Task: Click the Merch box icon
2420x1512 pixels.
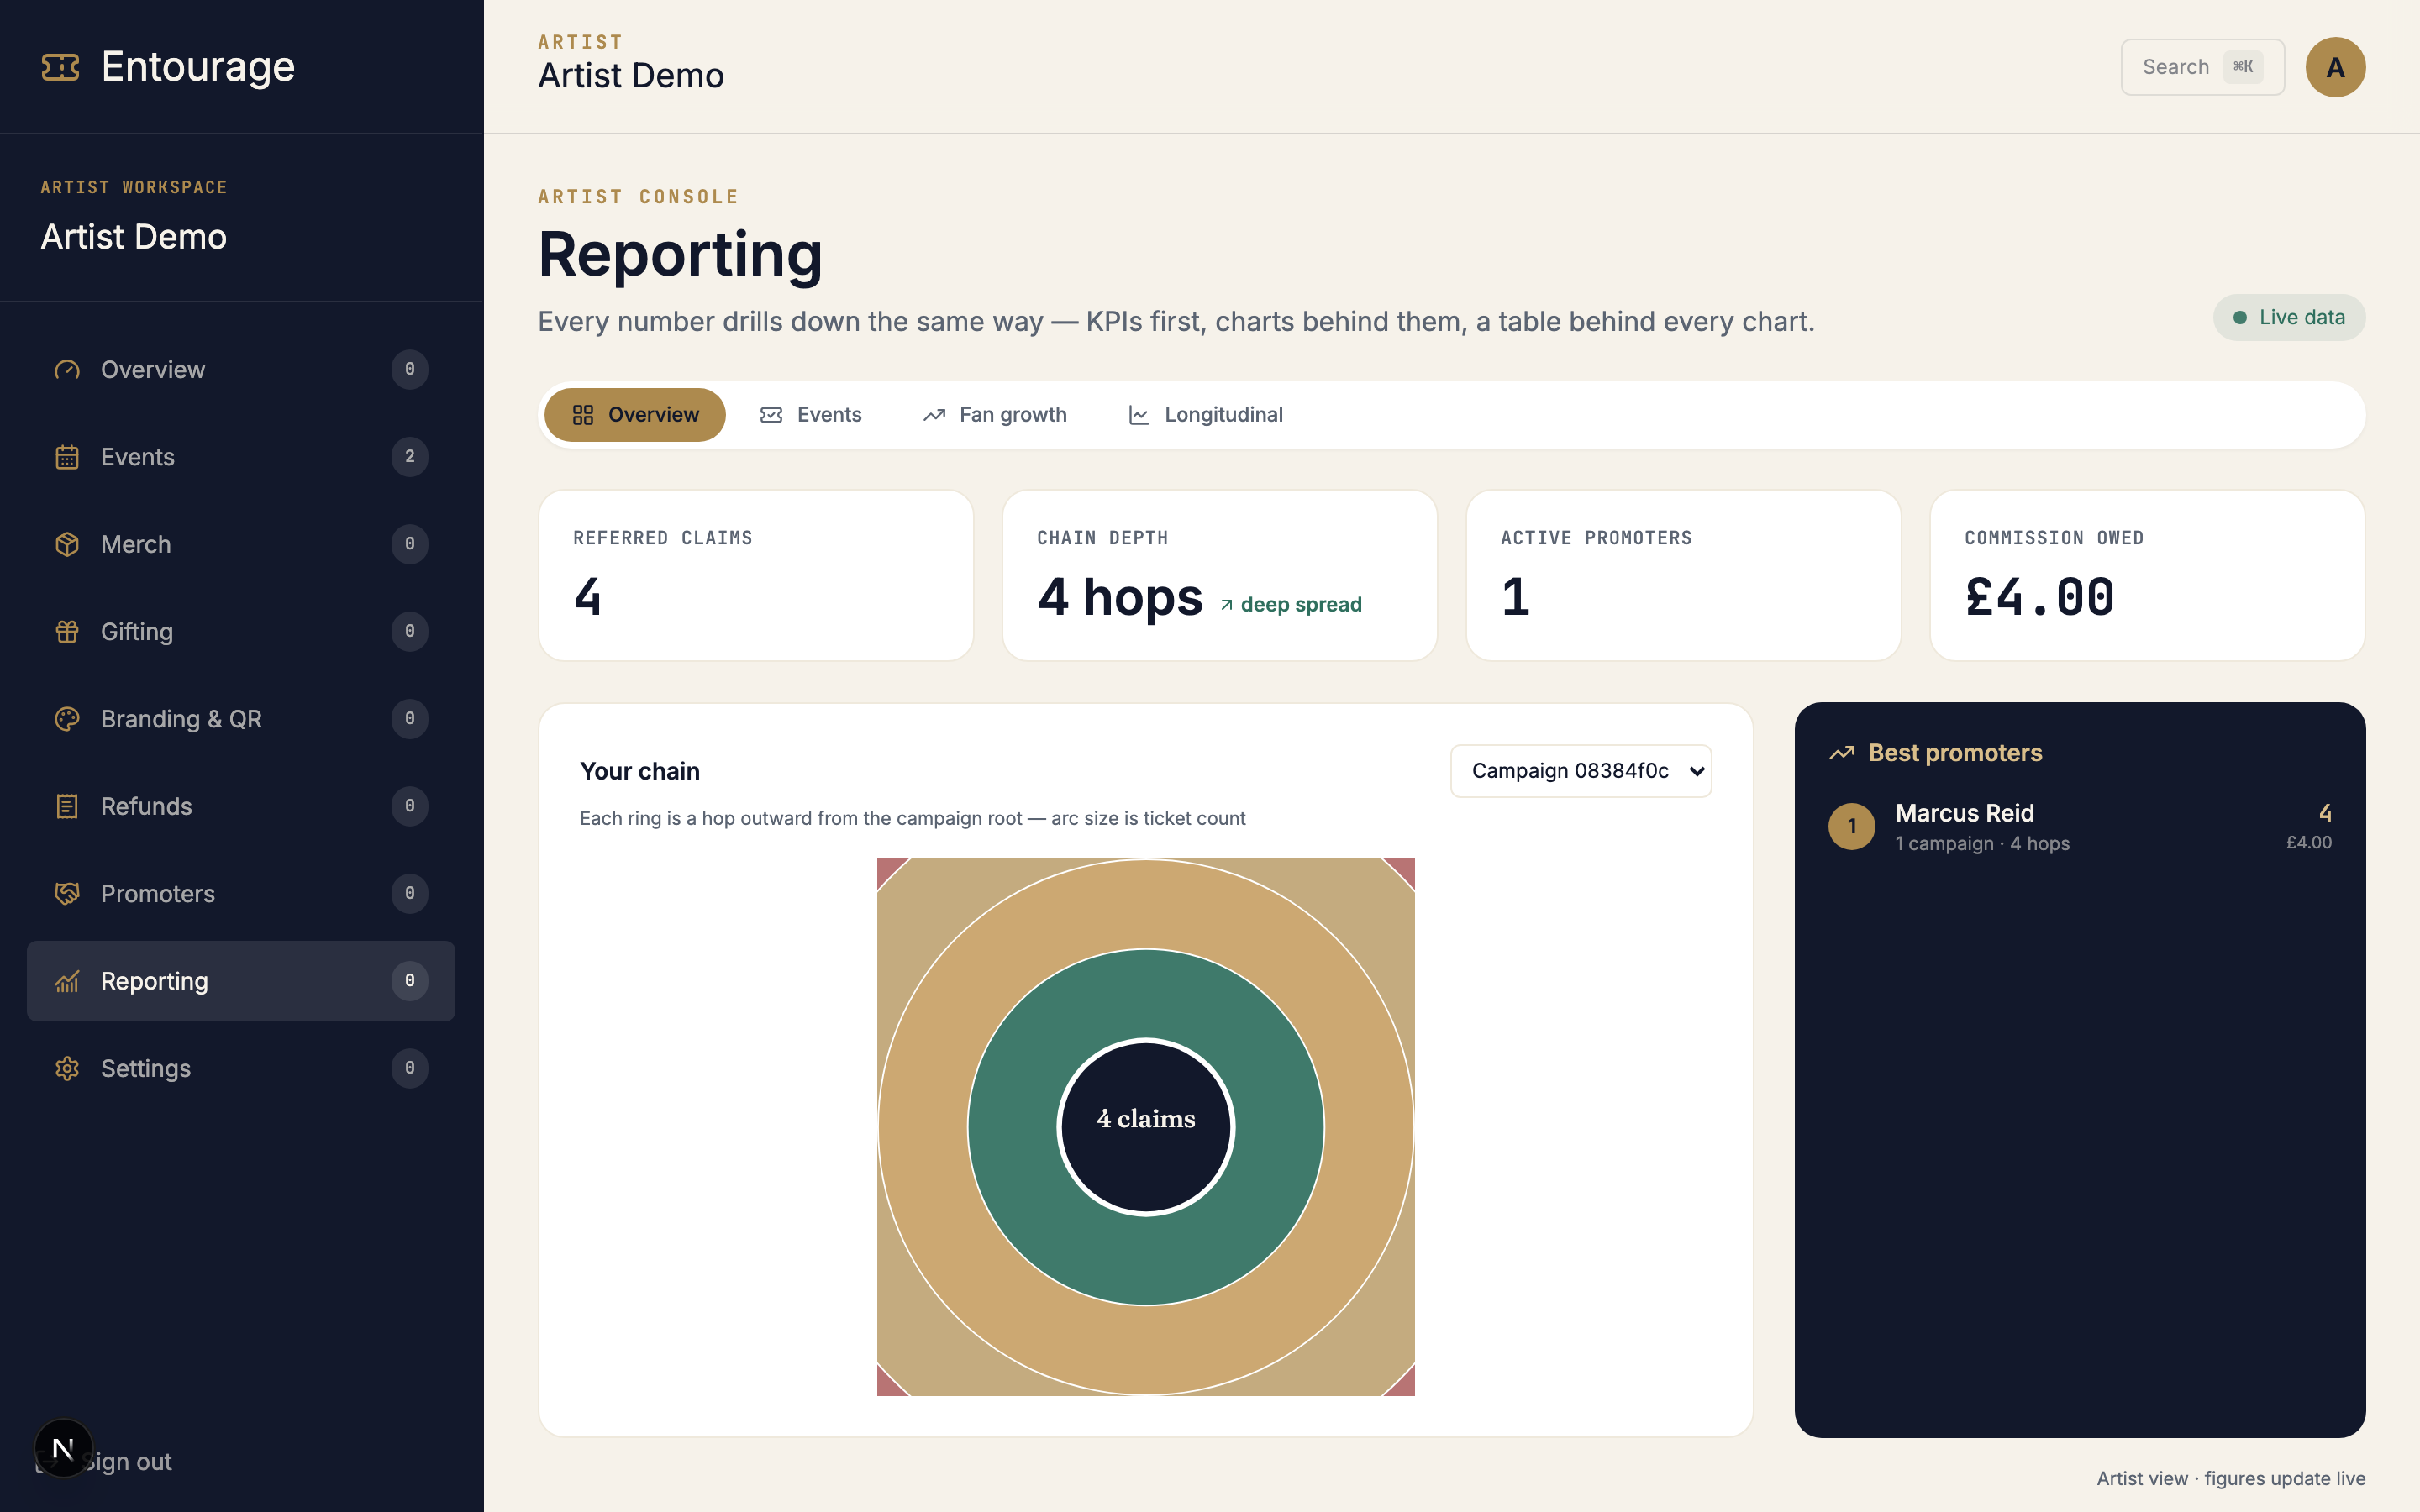Action: pyautogui.click(x=67, y=544)
